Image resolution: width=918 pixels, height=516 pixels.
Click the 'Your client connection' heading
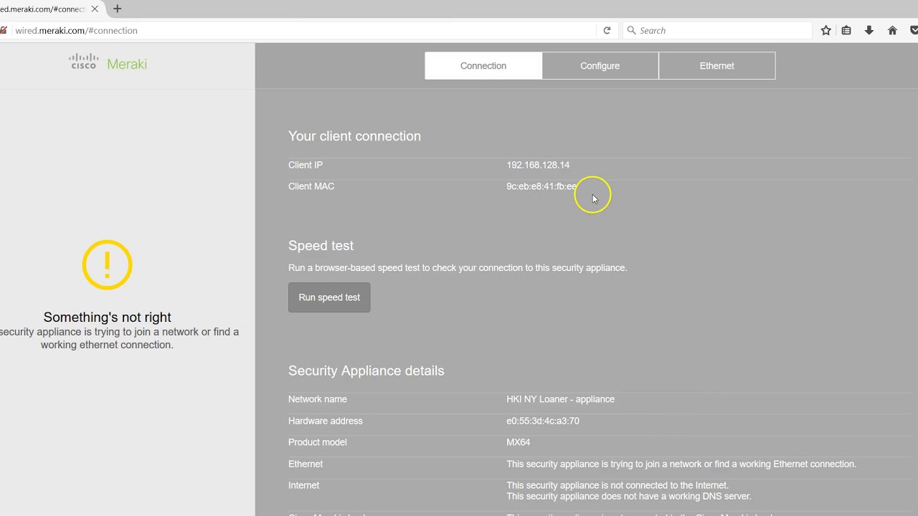(354, 136)
